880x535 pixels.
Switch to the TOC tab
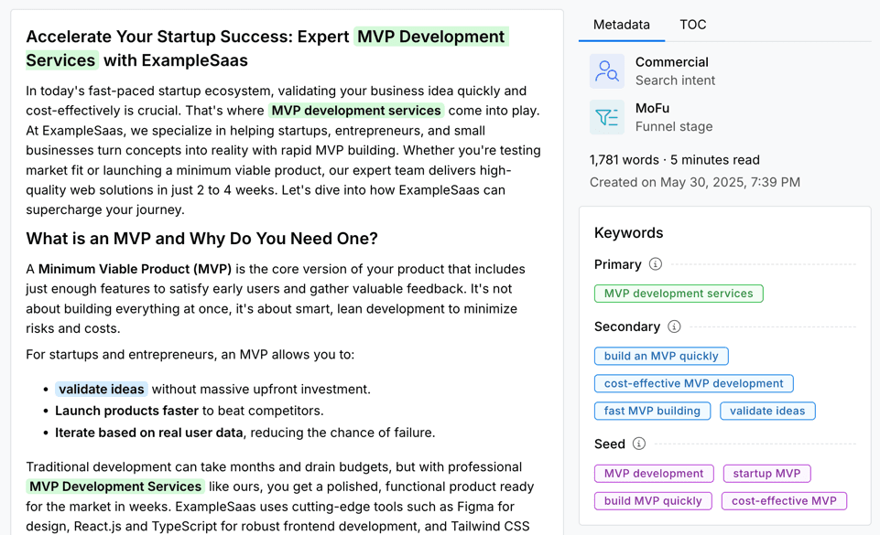[693, 25]
